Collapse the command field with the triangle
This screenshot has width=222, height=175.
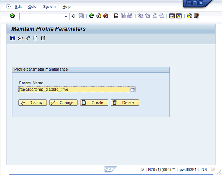pyautogui.click(x=73, y=16)
